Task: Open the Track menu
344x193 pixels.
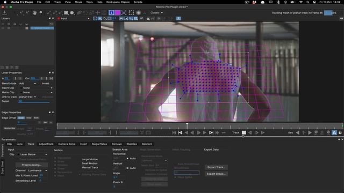Action: click(58, 2)
